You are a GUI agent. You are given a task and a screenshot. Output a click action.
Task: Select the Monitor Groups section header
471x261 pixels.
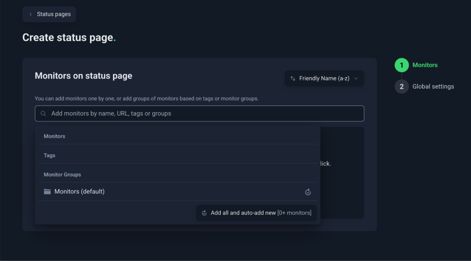tap(62, 175)
